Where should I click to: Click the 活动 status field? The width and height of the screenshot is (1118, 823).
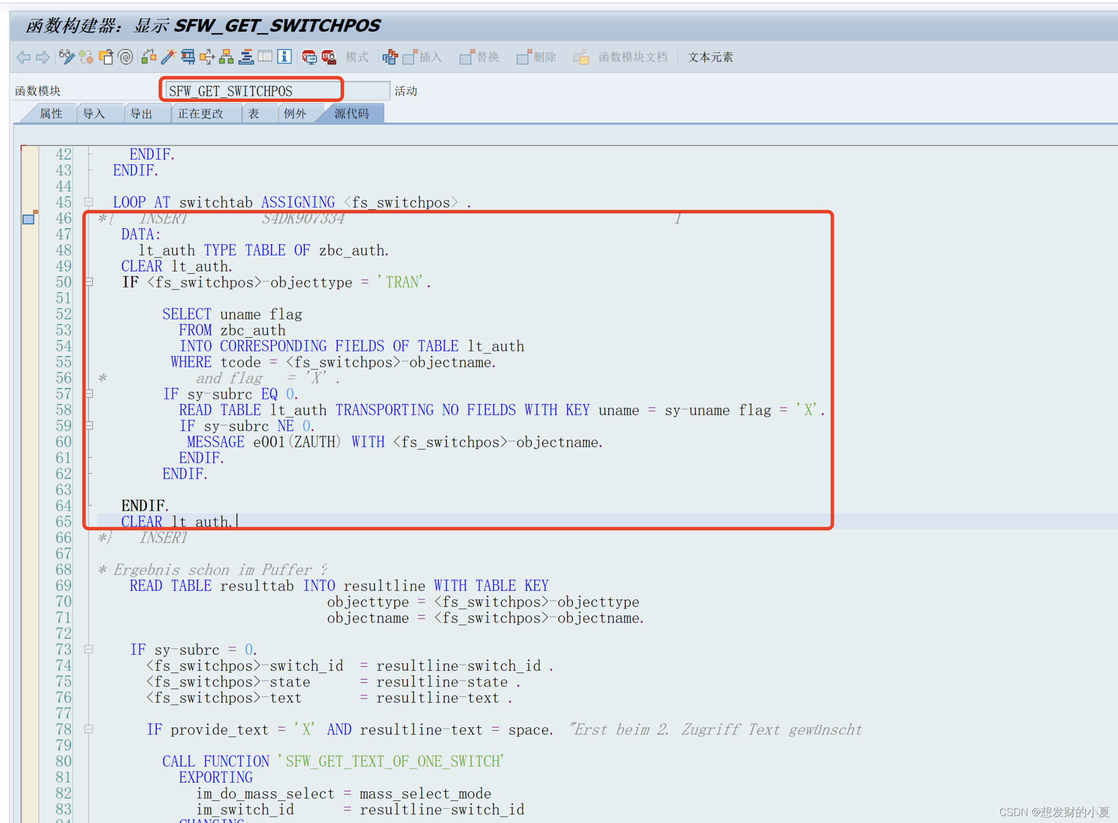[406, 91]
